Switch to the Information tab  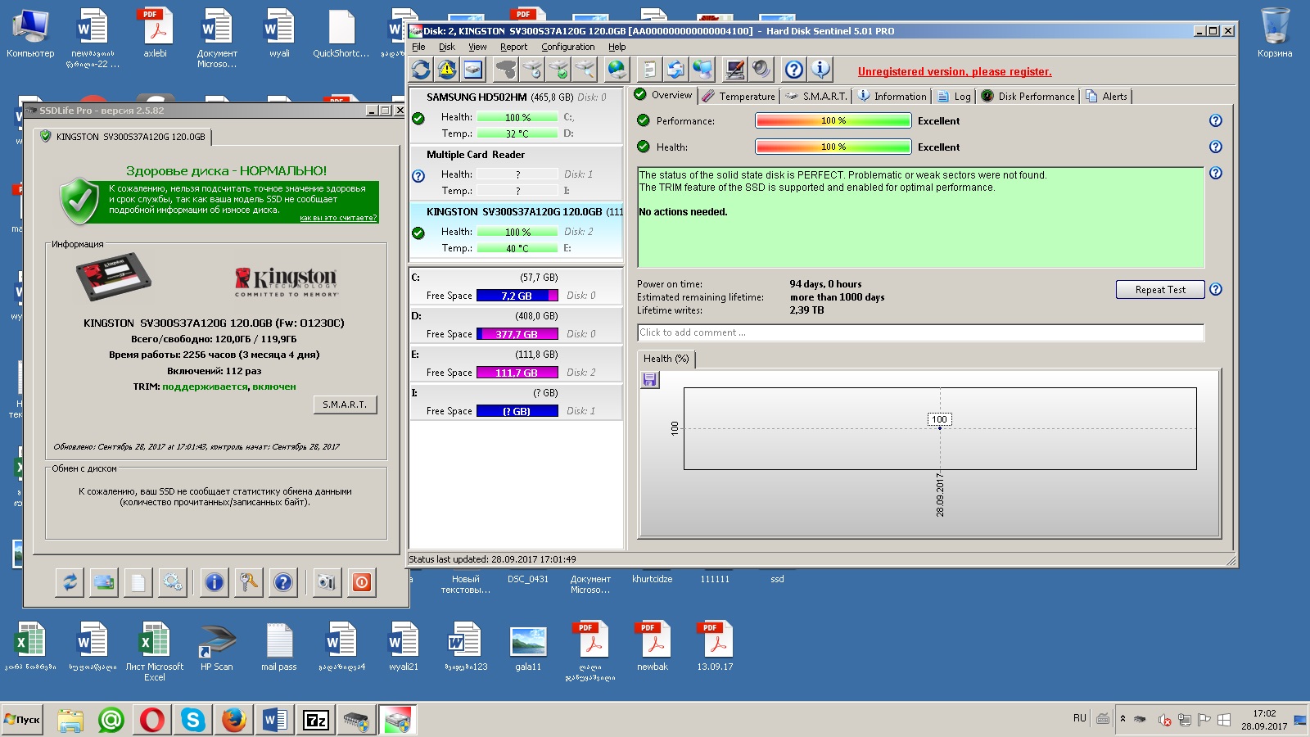coord(892,96)
